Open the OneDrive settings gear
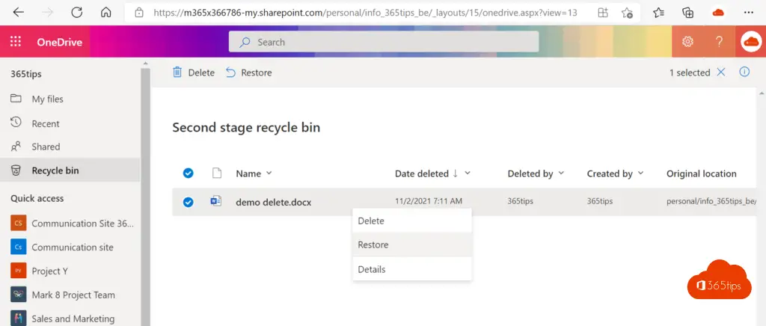766x326 pixels. [688, 41]
